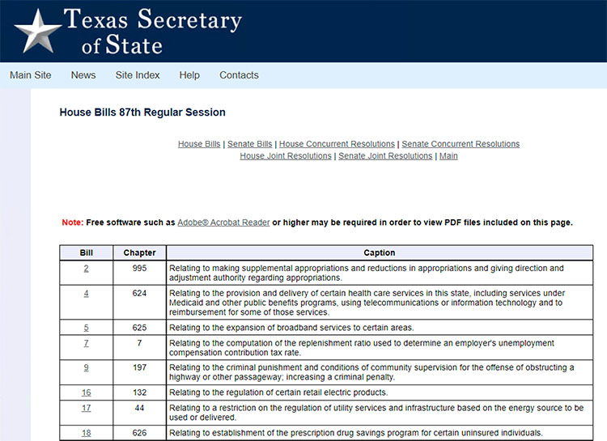Click the retail electric products caption

tap(278, 392)
